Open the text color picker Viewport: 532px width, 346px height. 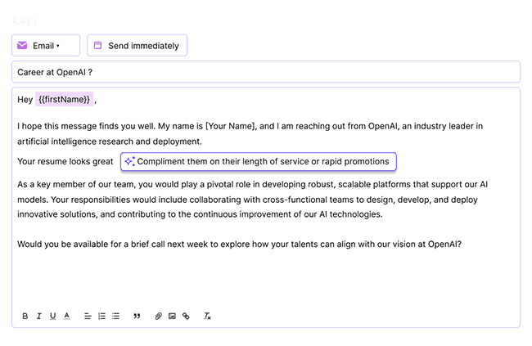[x=66, y=316]
